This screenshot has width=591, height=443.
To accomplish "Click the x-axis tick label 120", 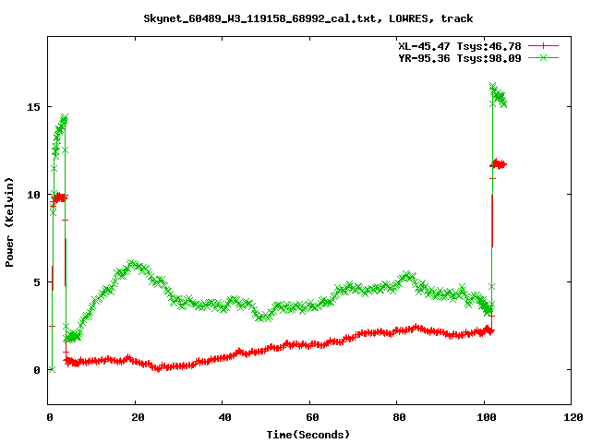I will [573, 417].
